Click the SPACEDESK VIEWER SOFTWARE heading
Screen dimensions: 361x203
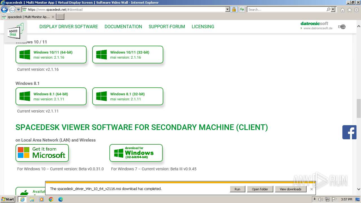142,127
